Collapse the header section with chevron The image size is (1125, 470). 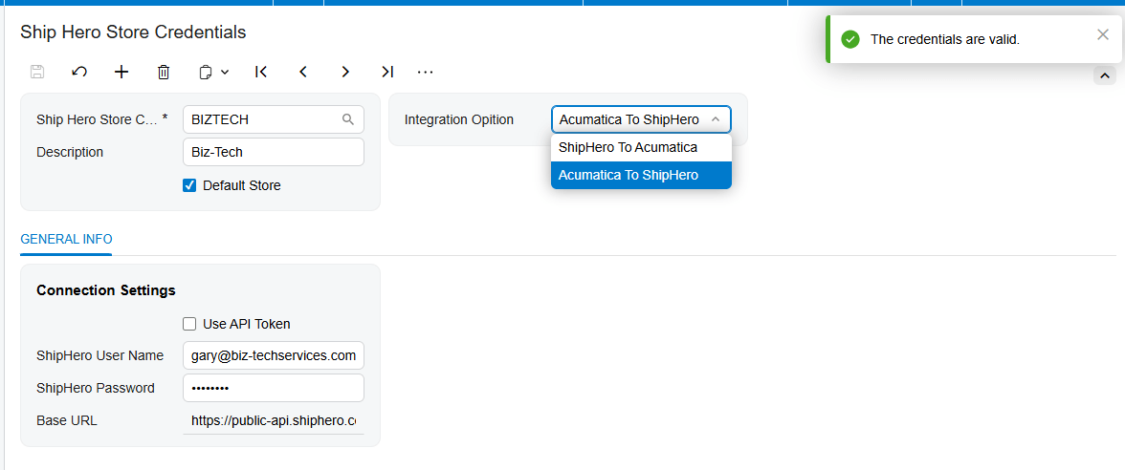point(1104,75)
